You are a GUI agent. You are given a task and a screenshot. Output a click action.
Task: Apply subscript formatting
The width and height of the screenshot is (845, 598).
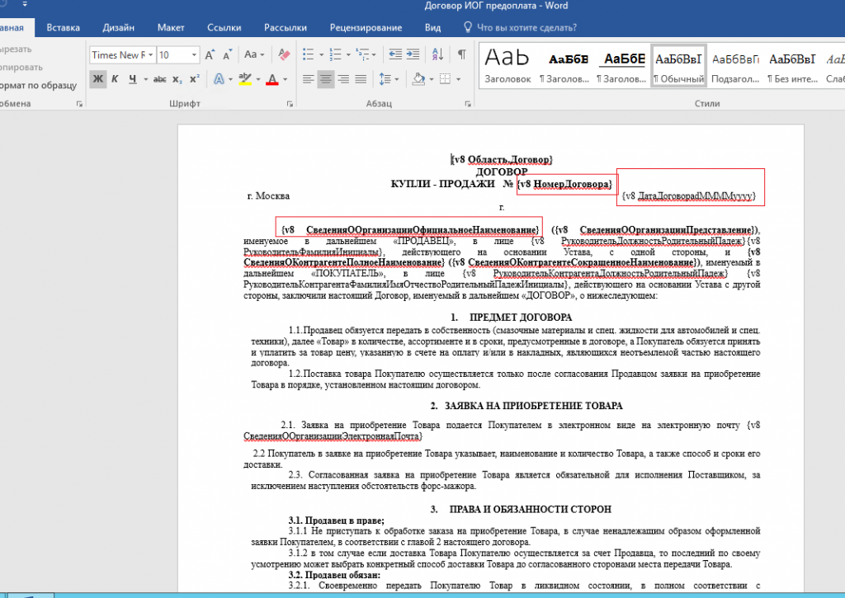coord(178,79)
